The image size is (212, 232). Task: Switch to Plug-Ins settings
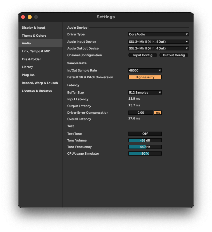40,75
